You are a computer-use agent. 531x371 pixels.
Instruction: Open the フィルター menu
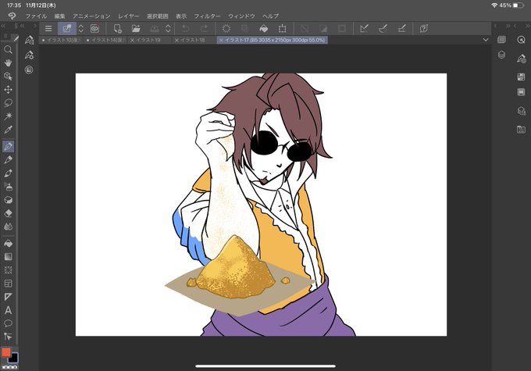207,16
